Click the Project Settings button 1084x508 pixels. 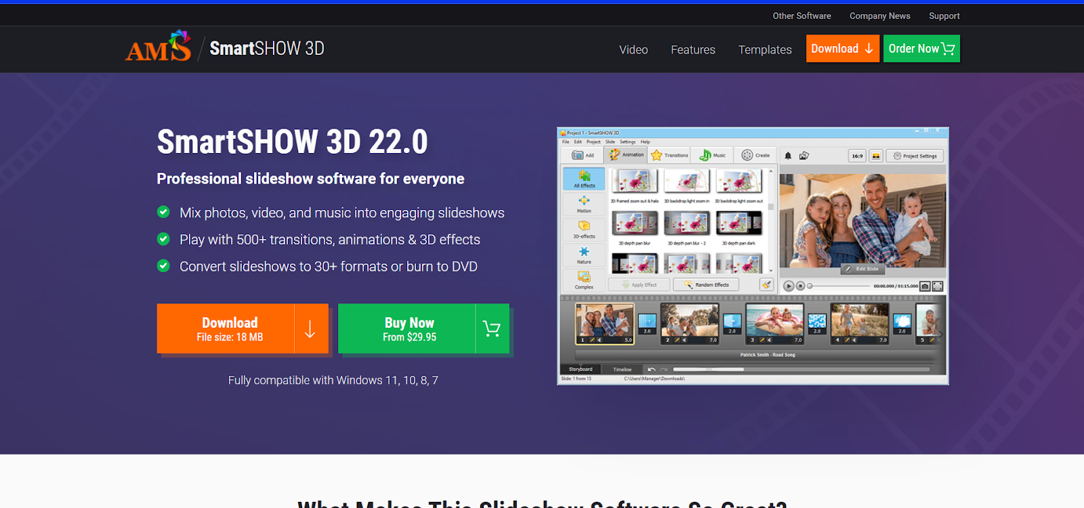915,156
